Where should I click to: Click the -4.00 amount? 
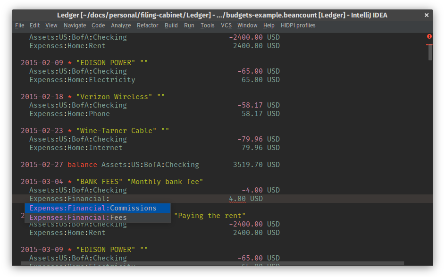click(252, 190)
